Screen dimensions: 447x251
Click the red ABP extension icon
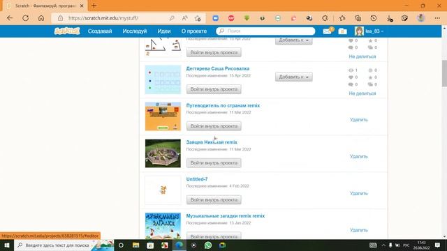[x=231, y=18]
